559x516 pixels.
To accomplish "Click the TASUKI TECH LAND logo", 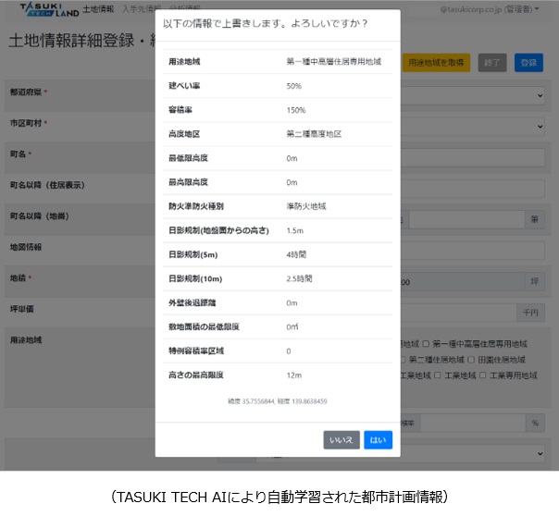I will [49, 10].
